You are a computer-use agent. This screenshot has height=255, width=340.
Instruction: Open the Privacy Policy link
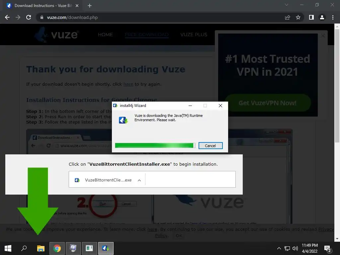[x=326, y=229]
